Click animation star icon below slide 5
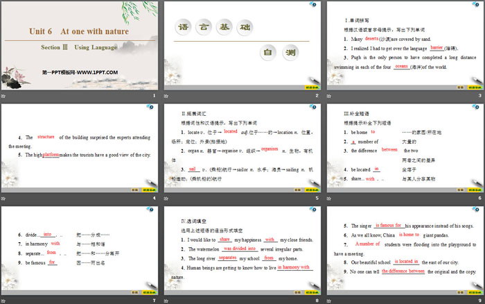 [166, 199]
